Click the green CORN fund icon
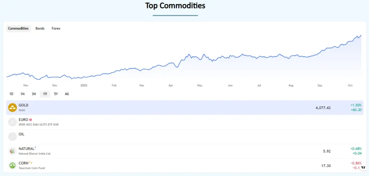 click(13, 166)
